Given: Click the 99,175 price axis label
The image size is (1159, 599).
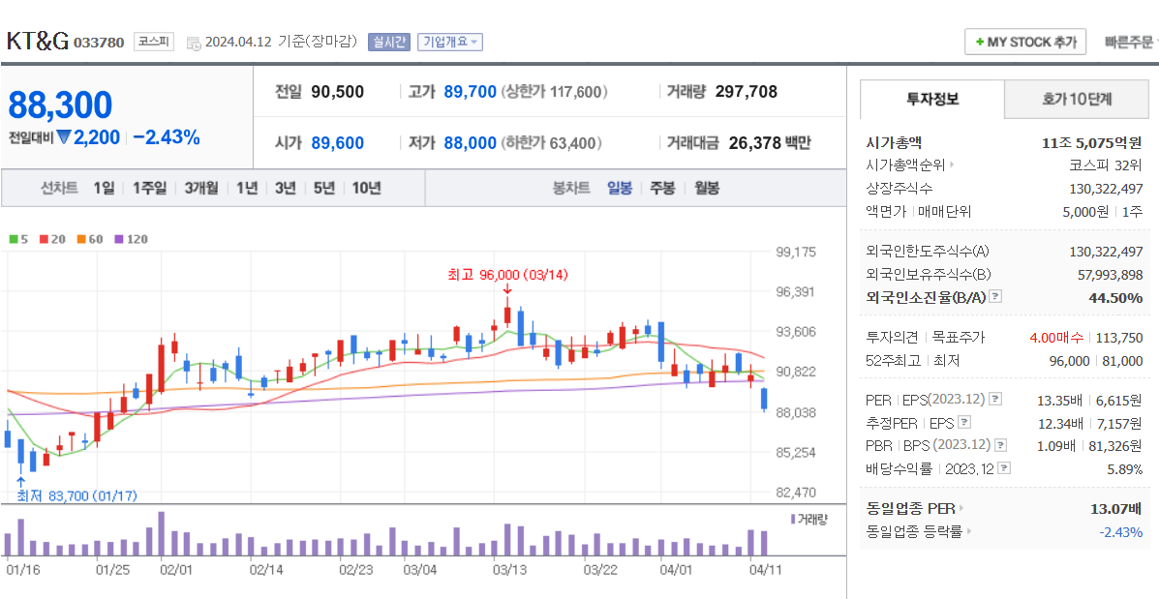Looking at the screenshot, I should pos(796,252).
